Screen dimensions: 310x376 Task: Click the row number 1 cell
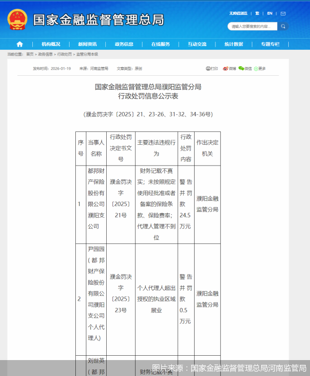coord(81,204)
